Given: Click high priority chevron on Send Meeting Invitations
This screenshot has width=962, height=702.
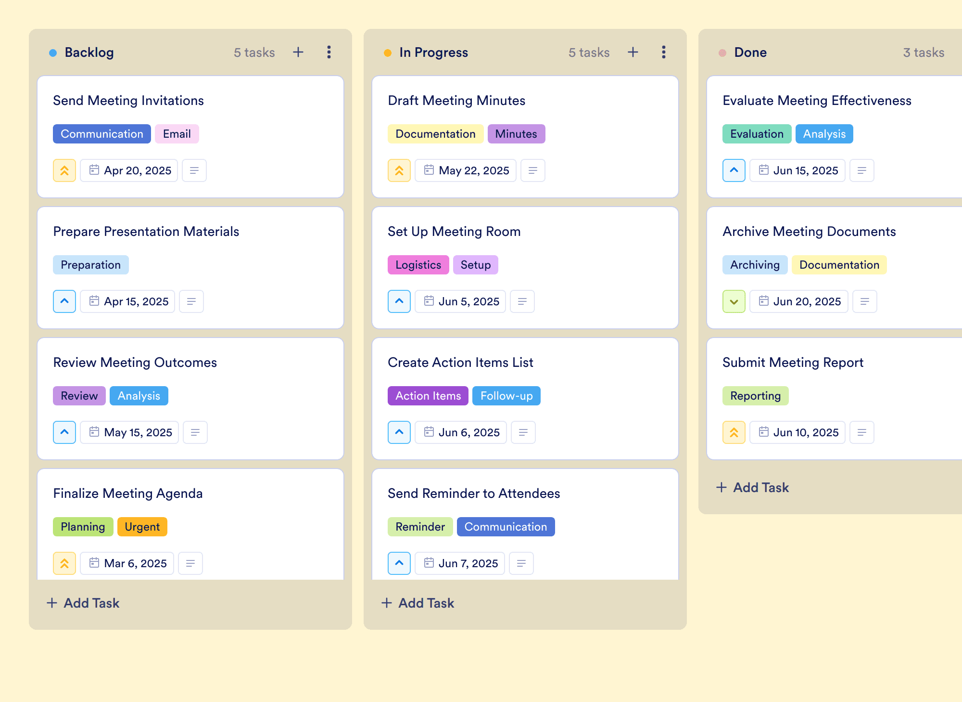Looking at the screenshot, I should 64,170.
